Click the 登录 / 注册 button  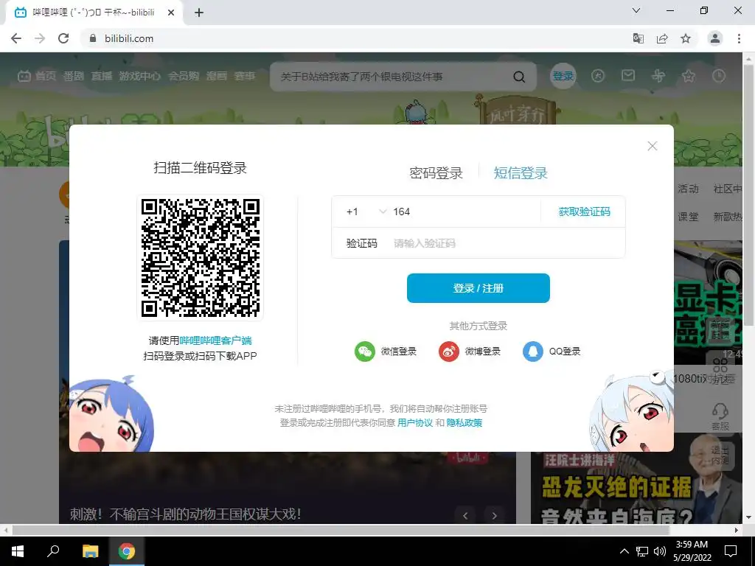tap(478, 288)
